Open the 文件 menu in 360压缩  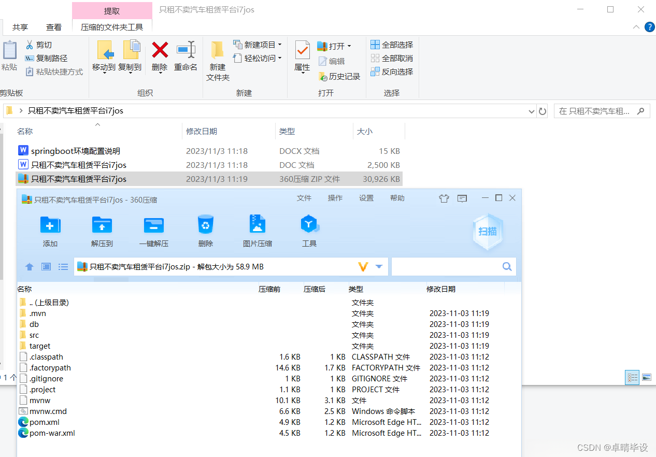coord(304,198)
